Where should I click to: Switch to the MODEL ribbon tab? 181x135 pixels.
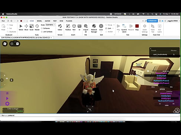39,21
